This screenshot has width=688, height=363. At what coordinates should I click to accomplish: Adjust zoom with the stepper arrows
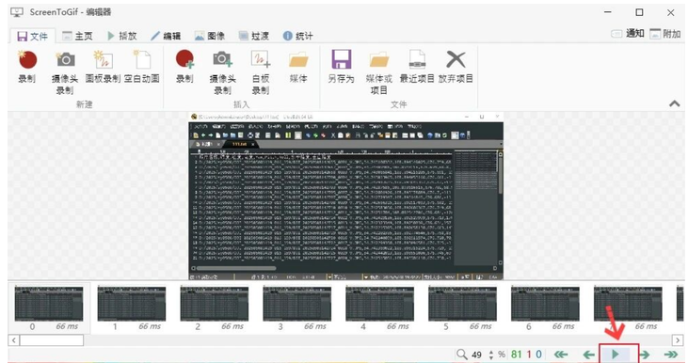[x=491, y=355]
